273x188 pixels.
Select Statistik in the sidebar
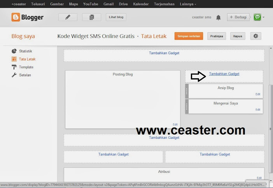(26, 51)
